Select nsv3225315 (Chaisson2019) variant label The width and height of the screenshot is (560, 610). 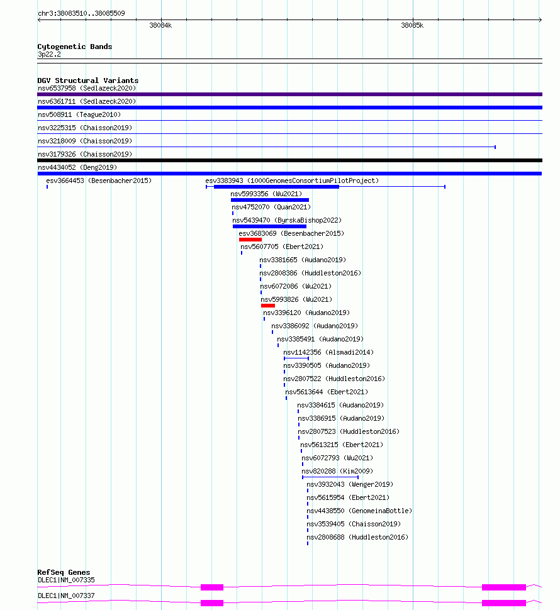[x=85, y=128]
